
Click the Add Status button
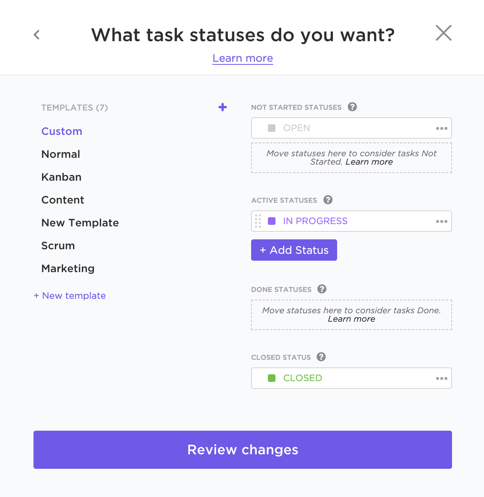pyautogui.click(x=294, y=250)
